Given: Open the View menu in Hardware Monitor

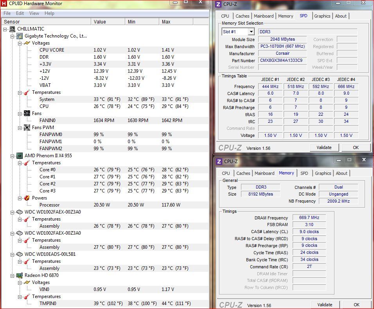Looking at the screenshot, I should 34,13.
